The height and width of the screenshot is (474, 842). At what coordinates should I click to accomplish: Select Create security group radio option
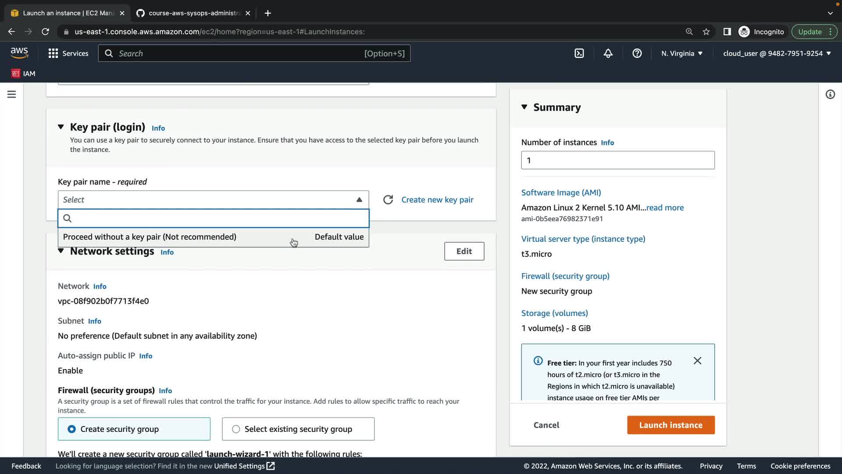coord(71,429)
